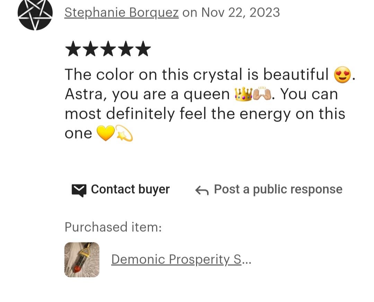Screen dimensions: 374x302
Task: Click the shooting star emoji
Action: [124, 133]
